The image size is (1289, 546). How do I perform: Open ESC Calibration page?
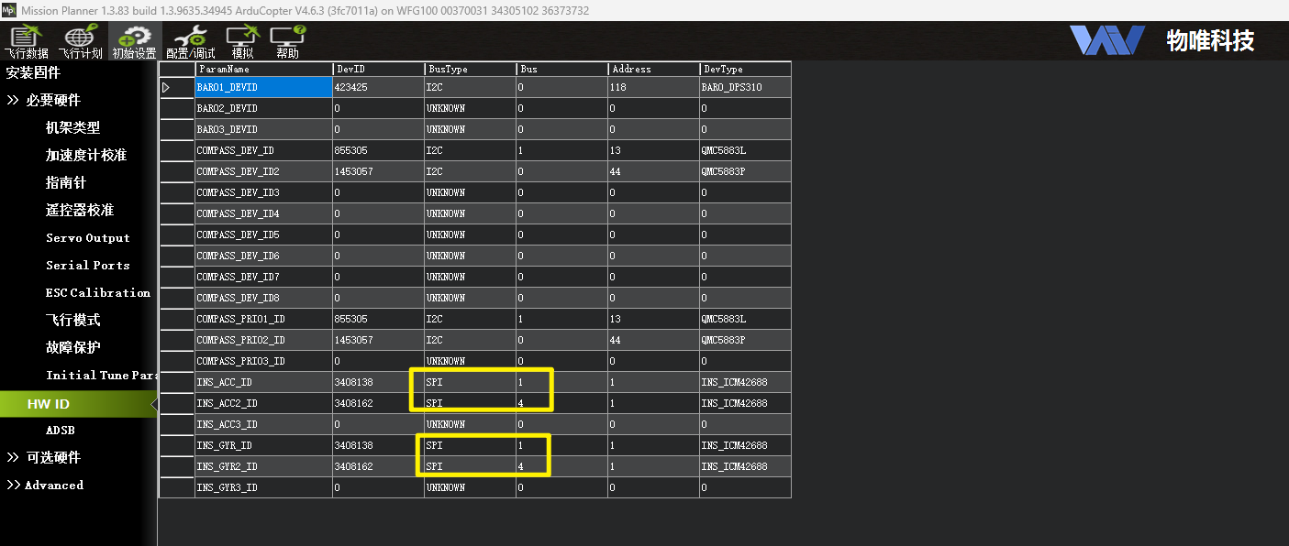98,292
